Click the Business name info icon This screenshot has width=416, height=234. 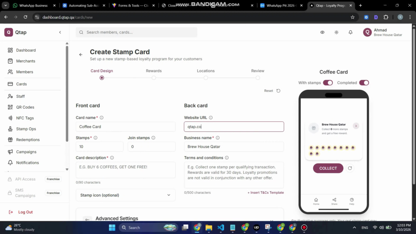pyautogui.click(x=218, y=138)
